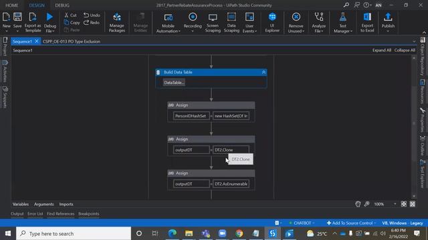Viewport: 428px width, 240px height.
Task: Switch to the HOME tab
Action: pyautogui.click(x=12, y=5)
